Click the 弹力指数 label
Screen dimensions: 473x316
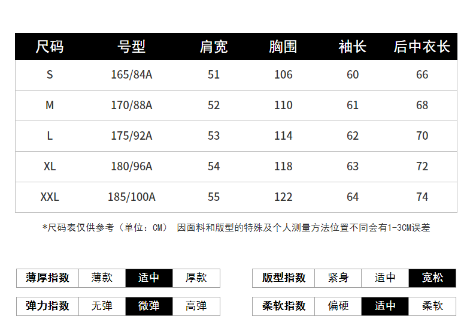(48, 306)
